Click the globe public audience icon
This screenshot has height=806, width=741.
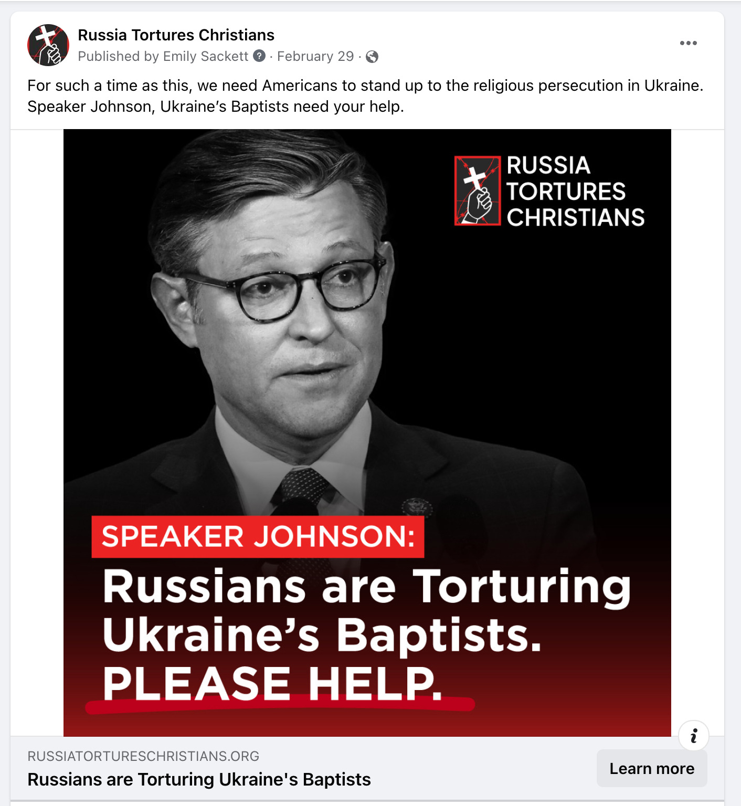[x=372, y=57]
